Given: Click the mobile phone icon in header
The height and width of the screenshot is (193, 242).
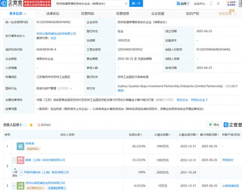Looking at the screenshot, I should click(211, 3).
